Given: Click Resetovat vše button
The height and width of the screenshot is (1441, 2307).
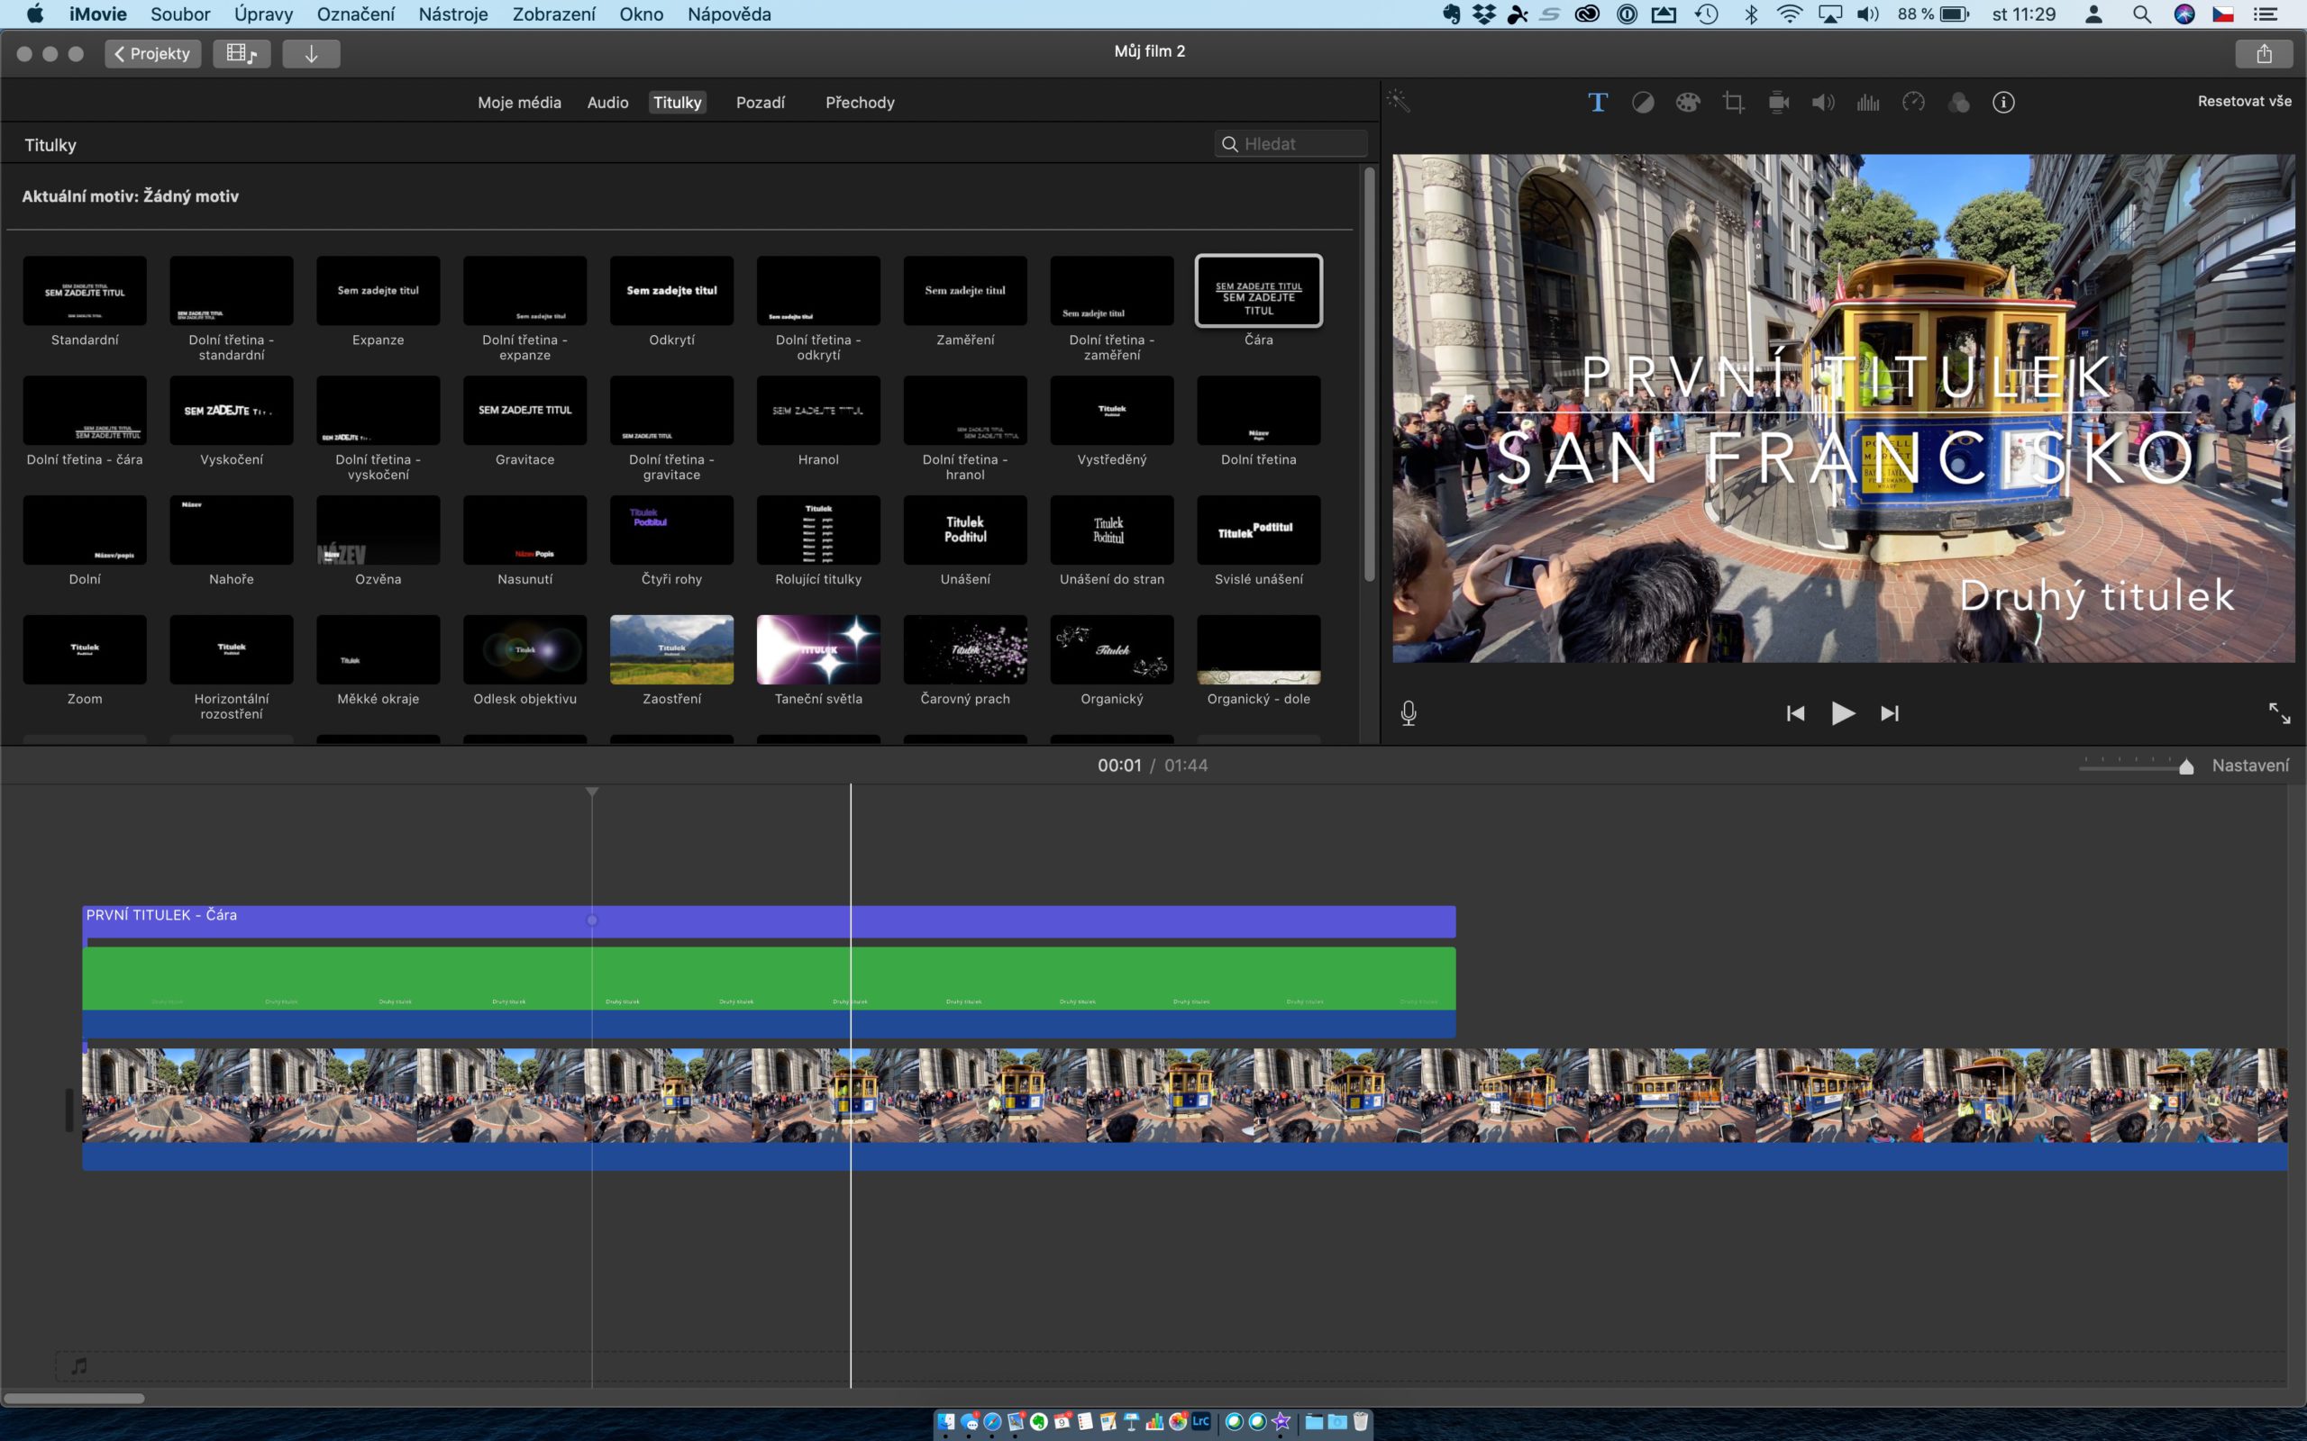Looking at the screenshot, I should 2244,101.
